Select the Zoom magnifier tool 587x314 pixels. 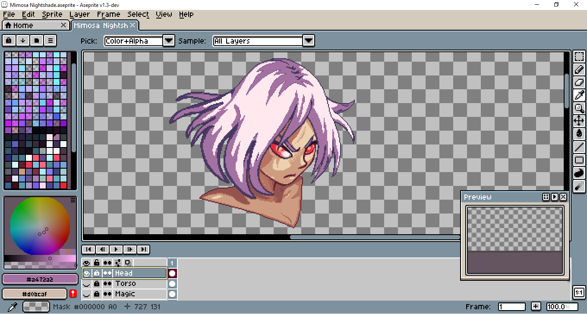click(579, 108)
